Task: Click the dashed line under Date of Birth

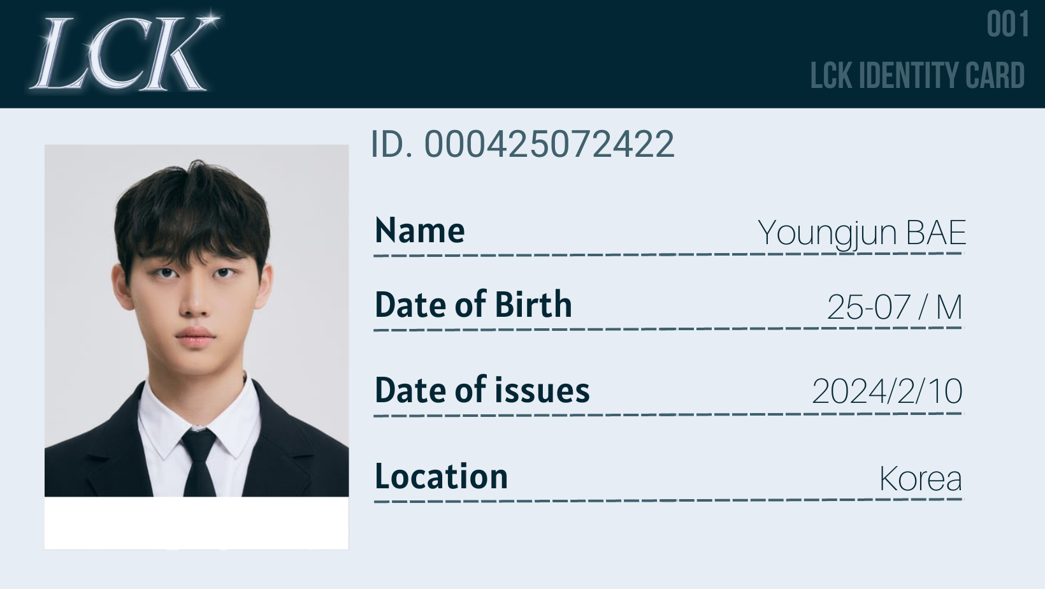Action: click(x=668, y=329)
